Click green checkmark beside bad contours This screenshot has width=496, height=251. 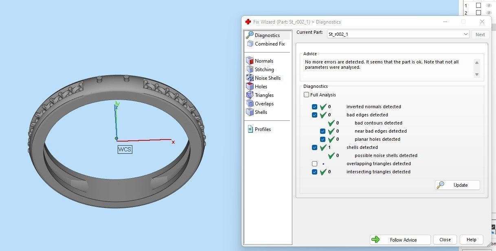click(x=331, y=123)
